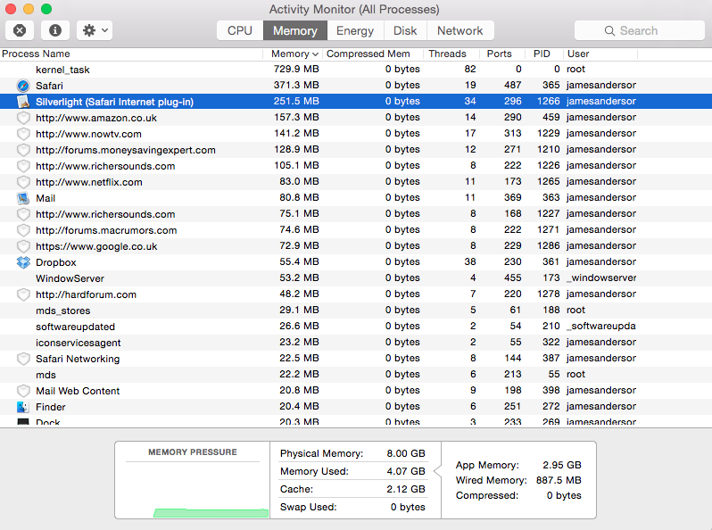Select the Mail Web Content process name
Screen dimensions: 712x530
pyautogui.click(x=78, y=391)
